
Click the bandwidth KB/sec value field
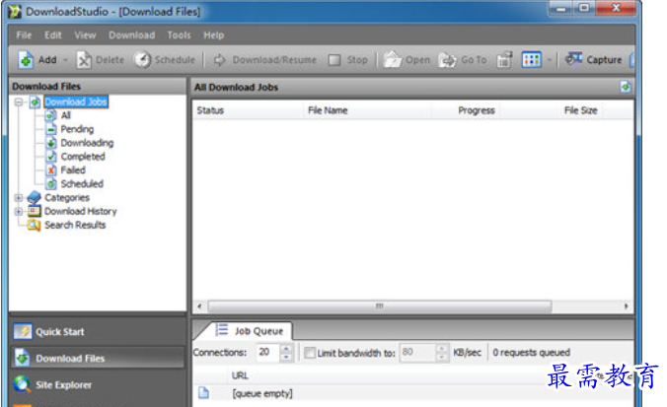pos(418,352)
